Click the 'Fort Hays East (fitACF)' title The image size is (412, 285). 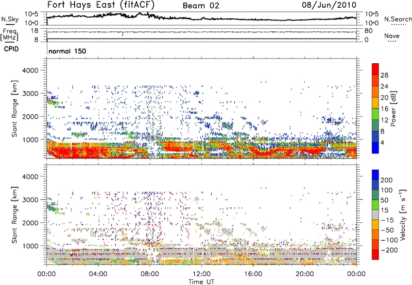(100, 5)
